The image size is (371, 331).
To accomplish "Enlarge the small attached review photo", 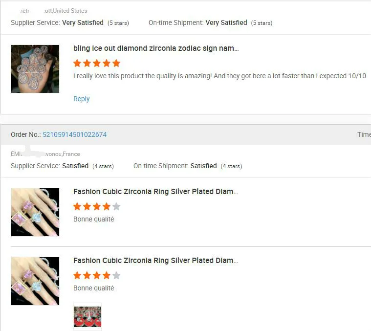I will click(87, 316).
